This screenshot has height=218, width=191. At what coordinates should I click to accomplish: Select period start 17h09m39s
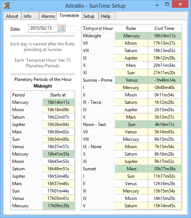coord(58,206)
